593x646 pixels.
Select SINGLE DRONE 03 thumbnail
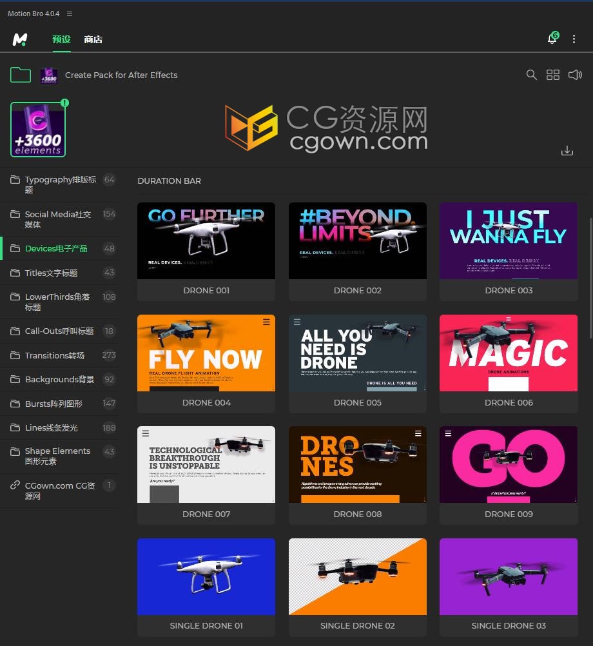tap(509, 576)
